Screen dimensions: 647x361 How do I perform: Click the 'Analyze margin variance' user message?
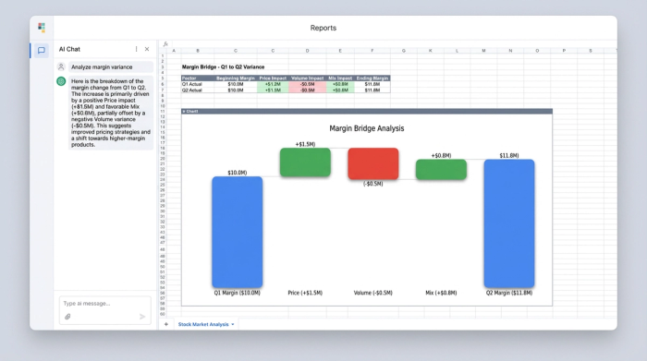(111, 66)
